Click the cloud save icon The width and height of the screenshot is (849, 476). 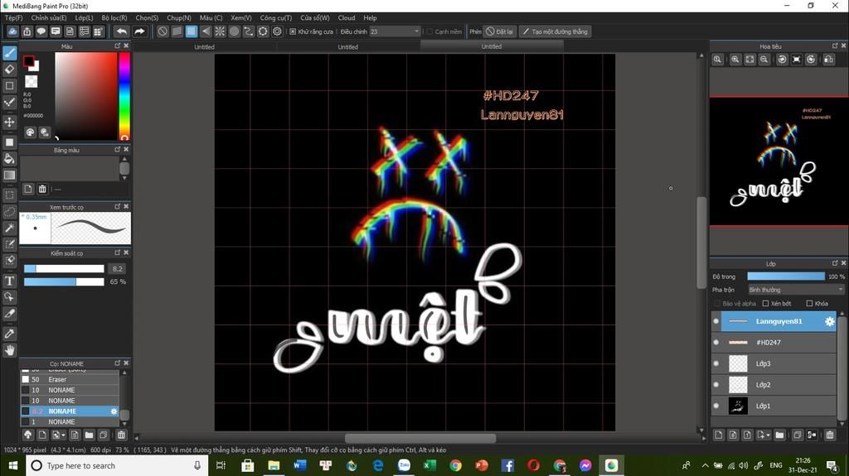[12, 31]
